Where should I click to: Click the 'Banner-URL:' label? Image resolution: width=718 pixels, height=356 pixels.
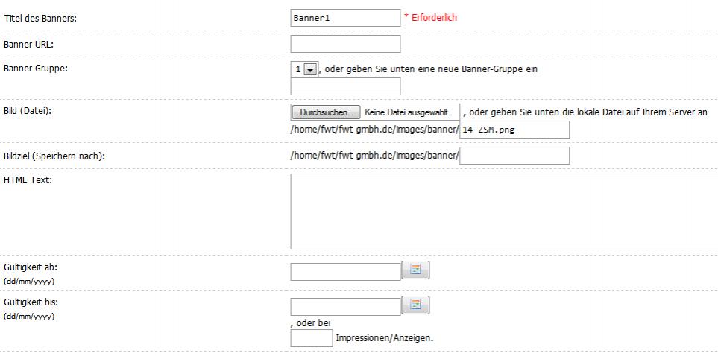pos(28,44)
